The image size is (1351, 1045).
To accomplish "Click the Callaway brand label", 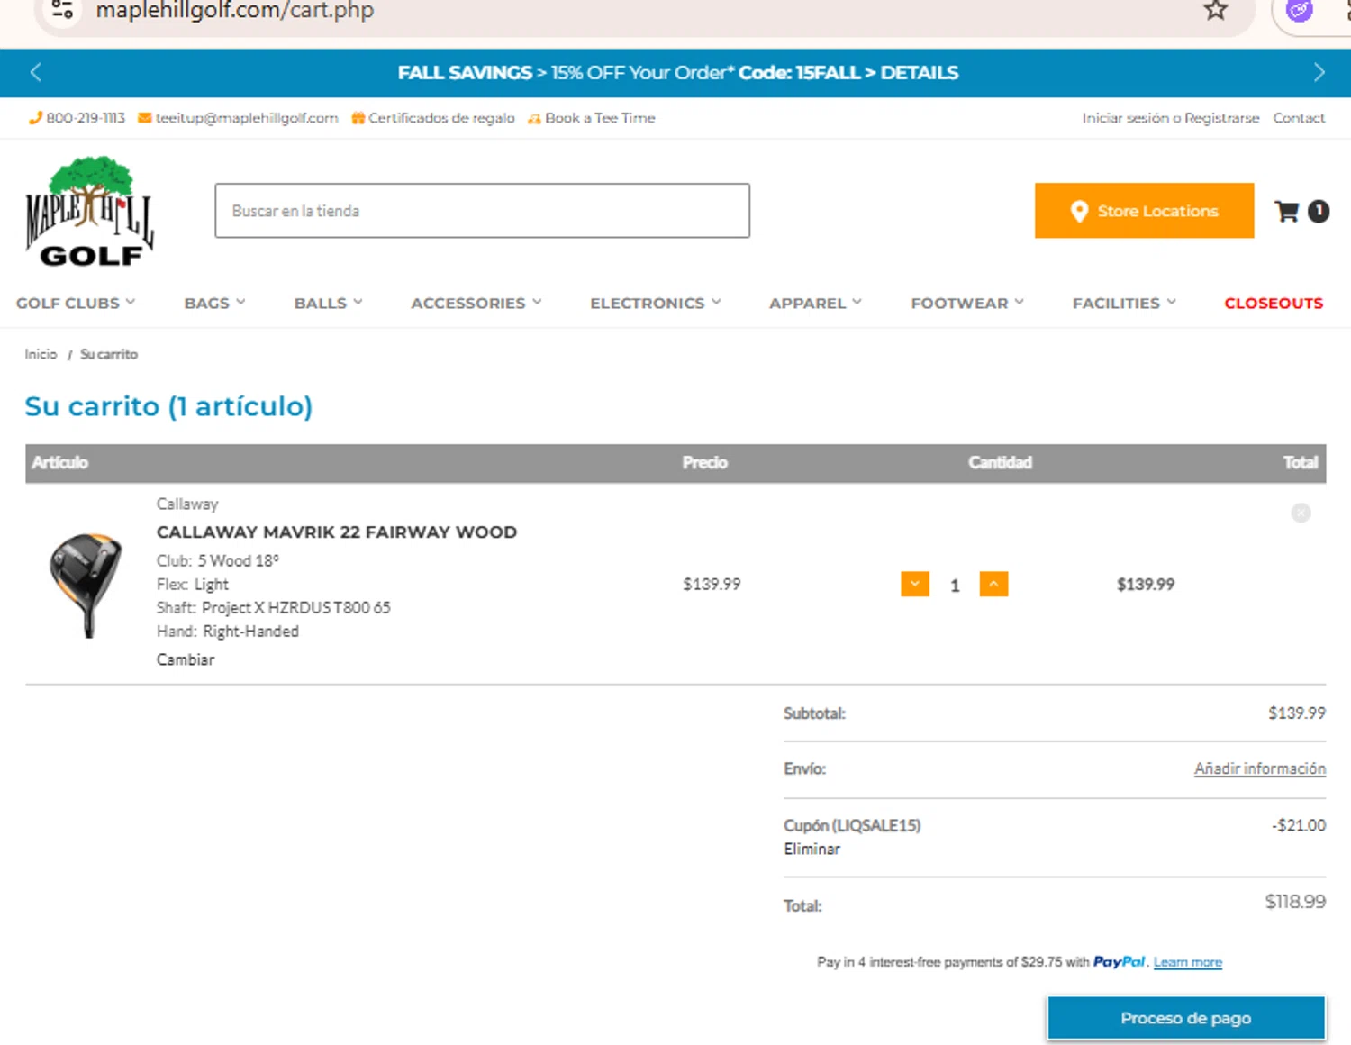I will 187,504.
